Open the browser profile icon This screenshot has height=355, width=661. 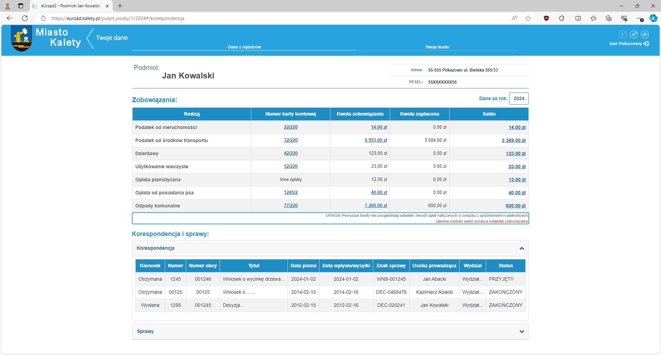click(x=8, y=6)
